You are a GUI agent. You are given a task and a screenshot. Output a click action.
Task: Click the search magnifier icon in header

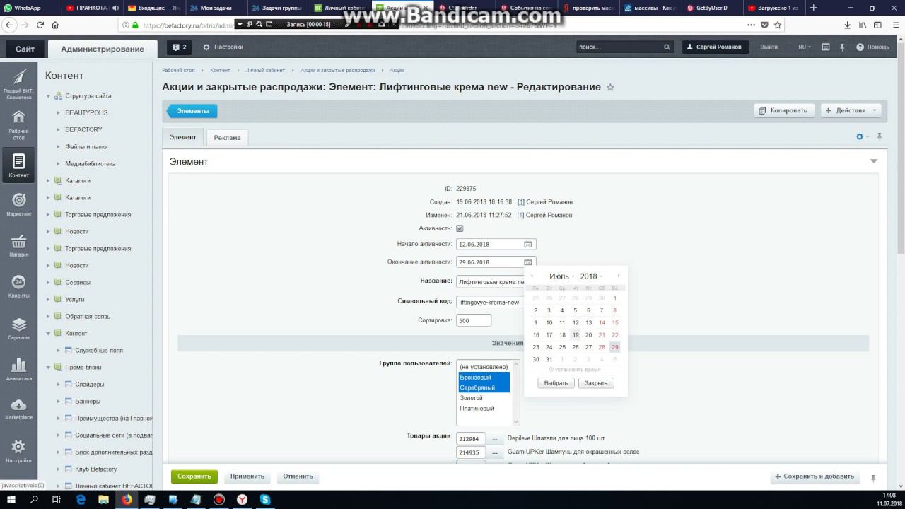(x=667, y=47)
